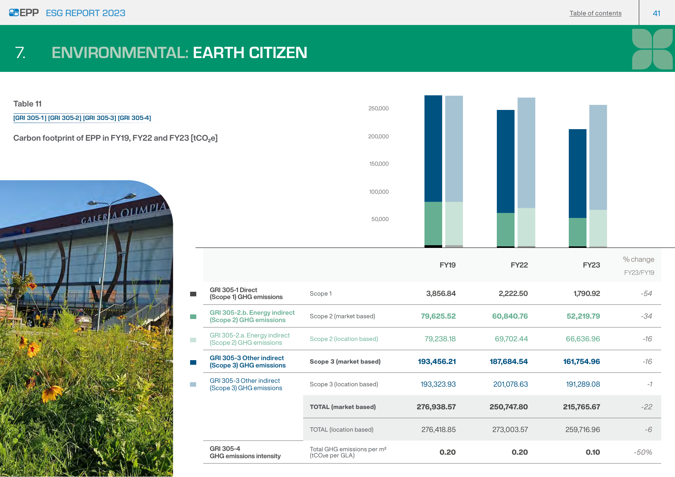Click the Scope 3 market-based value 193,456.21
This screenshot has width=675, height=477.
(x=437, y=361)
